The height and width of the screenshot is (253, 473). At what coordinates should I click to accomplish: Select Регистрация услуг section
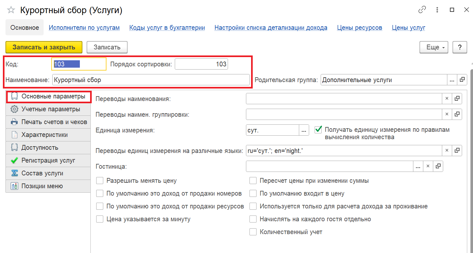(48, 160)
